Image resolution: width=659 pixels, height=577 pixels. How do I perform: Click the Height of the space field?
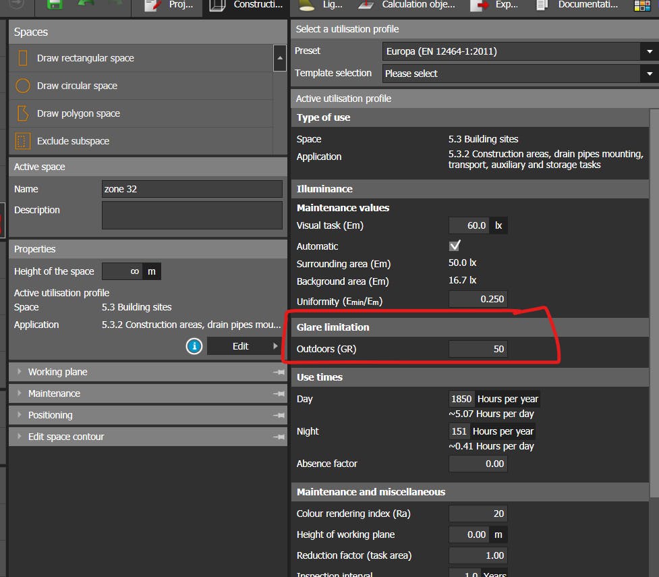(x=122, y=271)
